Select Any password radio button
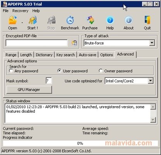 click(11, 71)
